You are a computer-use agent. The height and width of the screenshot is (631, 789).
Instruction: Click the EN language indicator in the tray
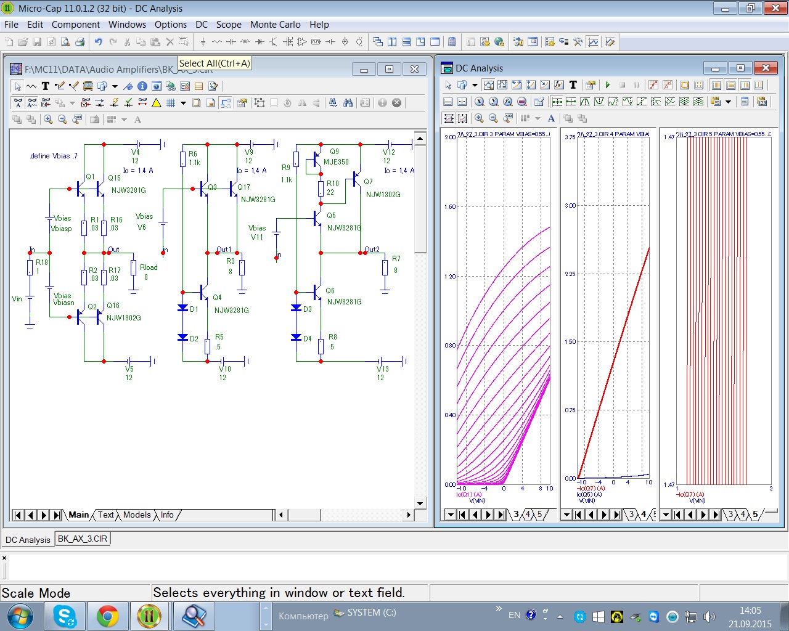515,615
